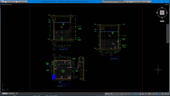The height and width of the screenshot is (96, 170).
Task: Click the S compass letter on ViewCube
Action: 162,18
